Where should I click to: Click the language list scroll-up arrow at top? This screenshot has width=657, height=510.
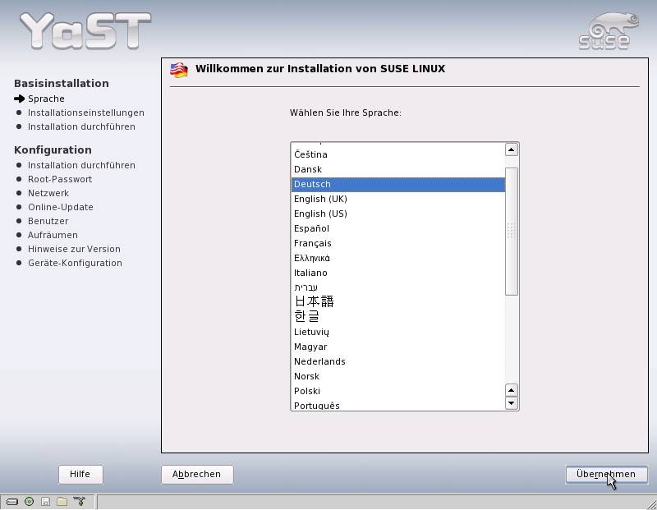click(511, 149)
